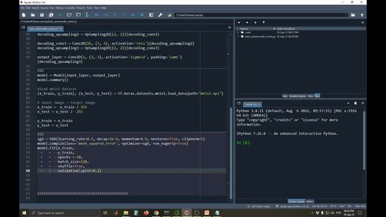Run the file with the green play icon

coord(60,15)
